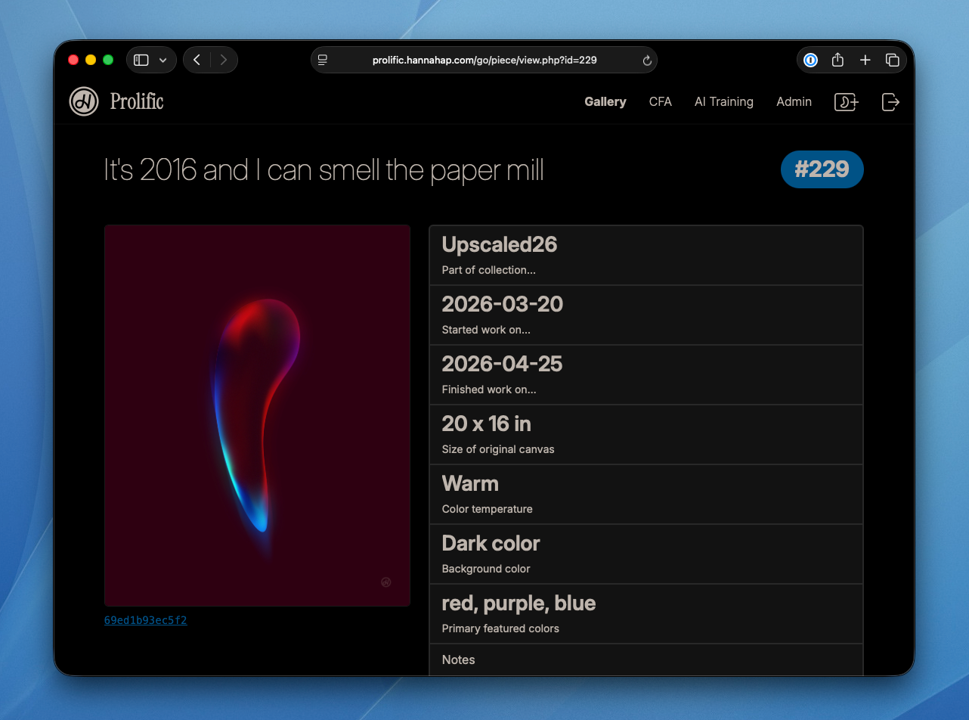
Task: Toggle dark mode moon icon
Action: coord(846,102)
